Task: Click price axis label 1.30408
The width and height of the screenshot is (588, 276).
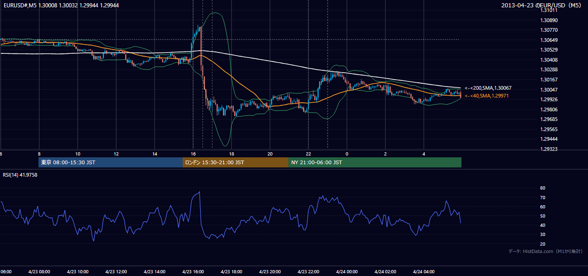Action: (549, 60)
